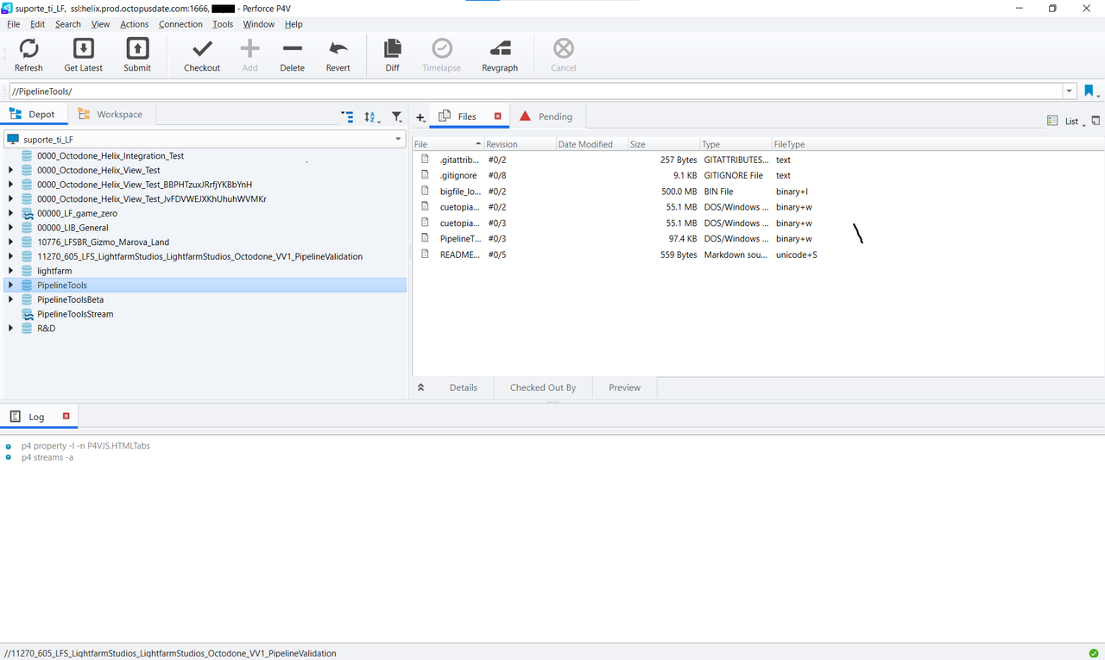Click the Add plus toolbar icon
Screen dimensions: 1105x660
tap(249, 48)
